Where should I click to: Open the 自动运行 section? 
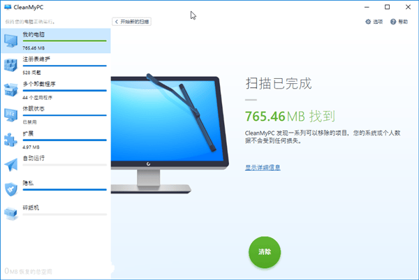click(x=56, y=164)
